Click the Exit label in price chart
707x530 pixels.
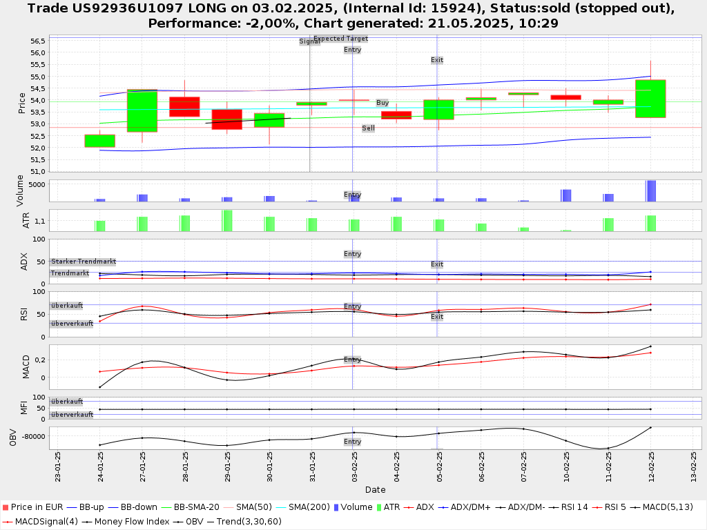437,60
